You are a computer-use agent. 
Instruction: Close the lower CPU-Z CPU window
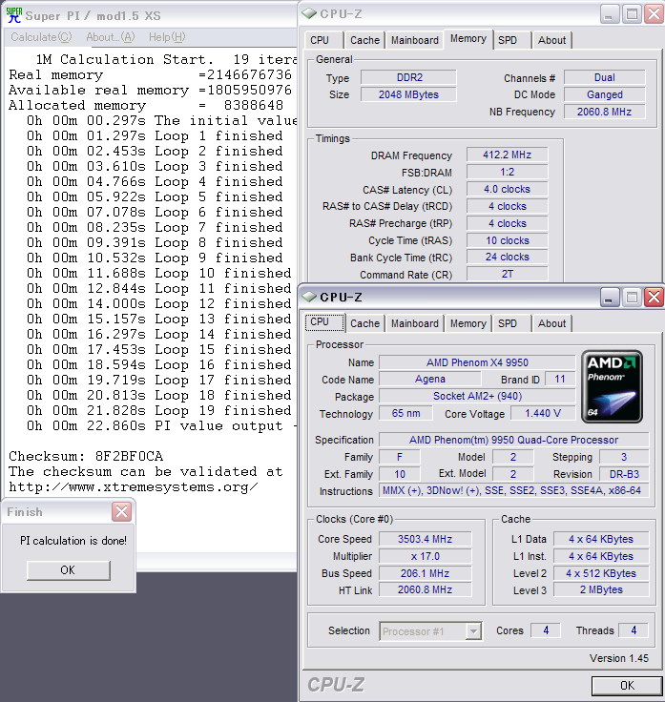point(654,298)
